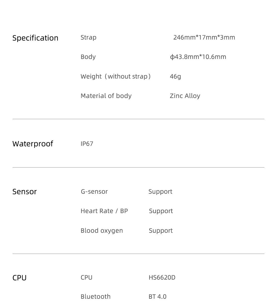Screen dimensions: 277x301
Task: Click the Bluetooth label
Action: [96, 296]
